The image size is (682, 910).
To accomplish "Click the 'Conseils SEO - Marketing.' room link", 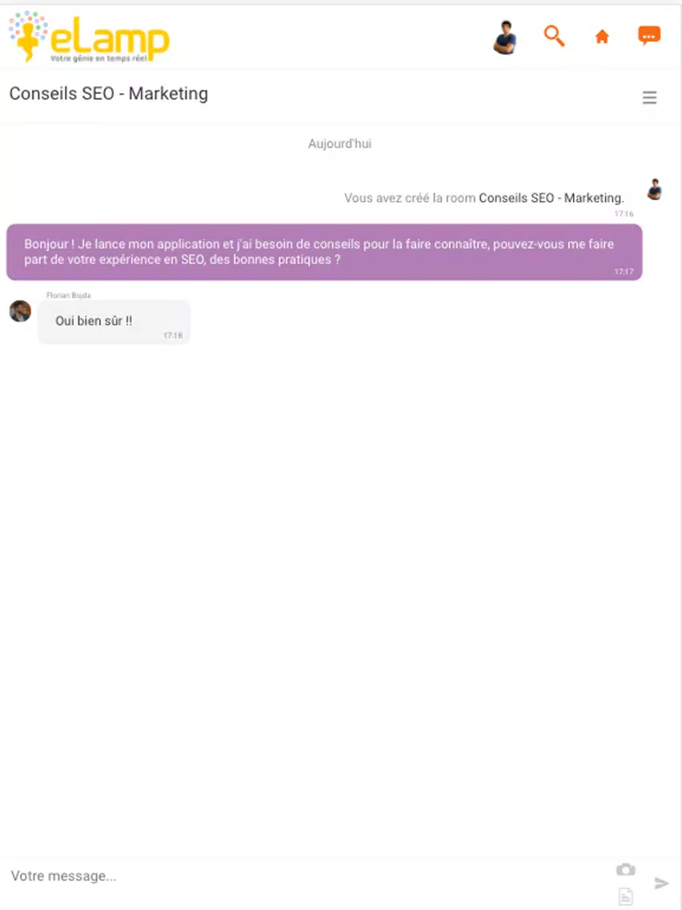I will coord(552,198).
